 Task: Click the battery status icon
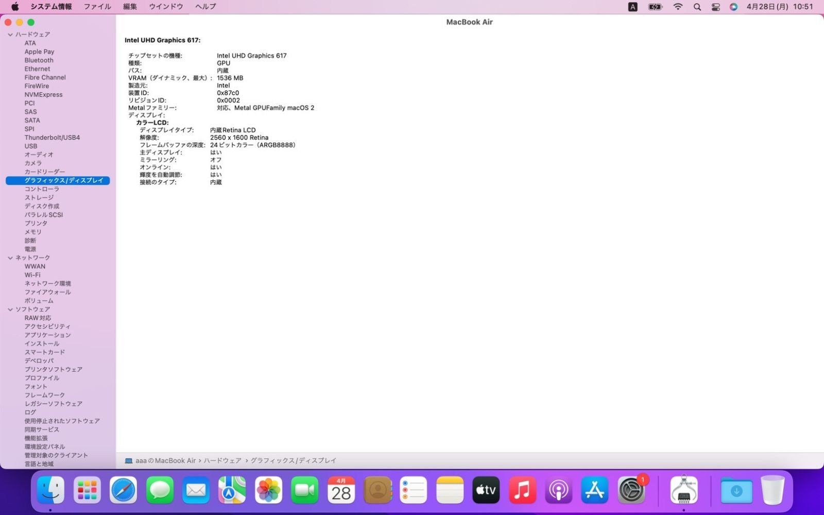click(x=655, y=7)
